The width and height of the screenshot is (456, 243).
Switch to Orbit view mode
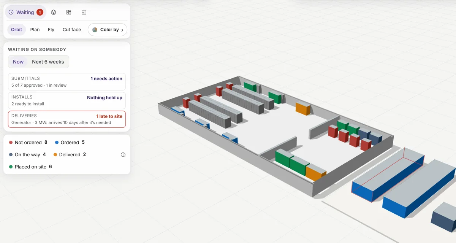pyautogui.click(x=16, y=30)
